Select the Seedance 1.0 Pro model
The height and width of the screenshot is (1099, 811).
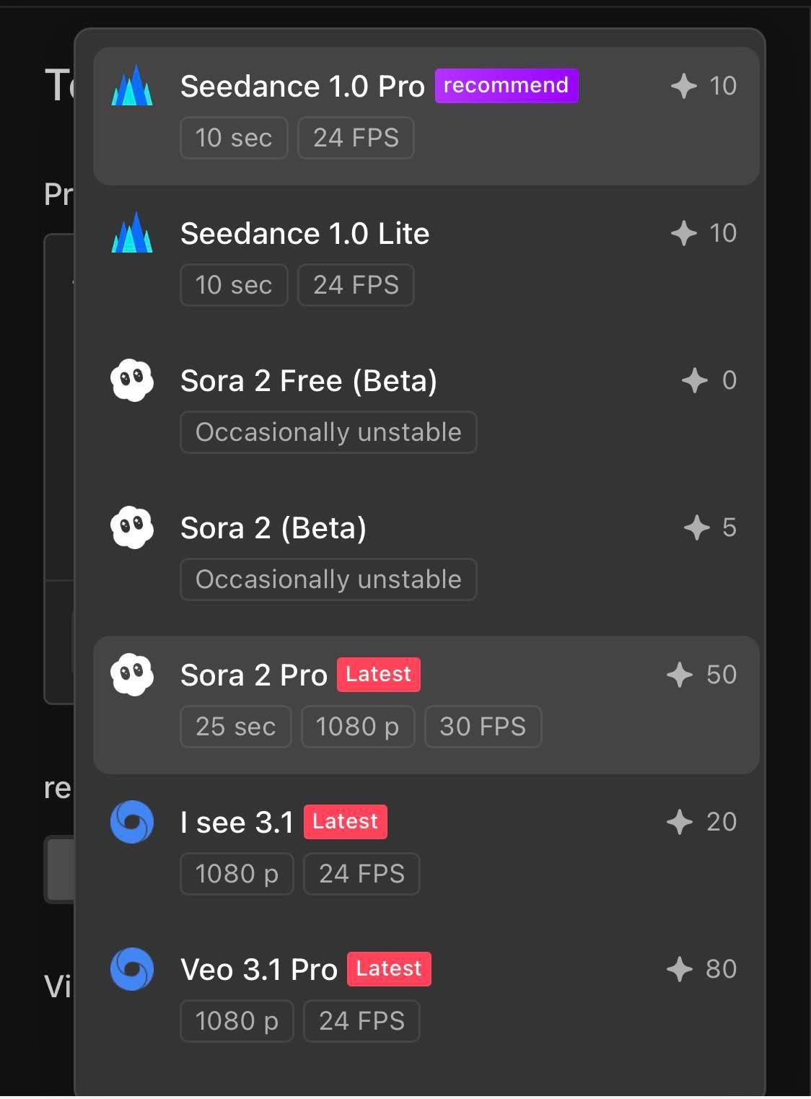[426, 115]
